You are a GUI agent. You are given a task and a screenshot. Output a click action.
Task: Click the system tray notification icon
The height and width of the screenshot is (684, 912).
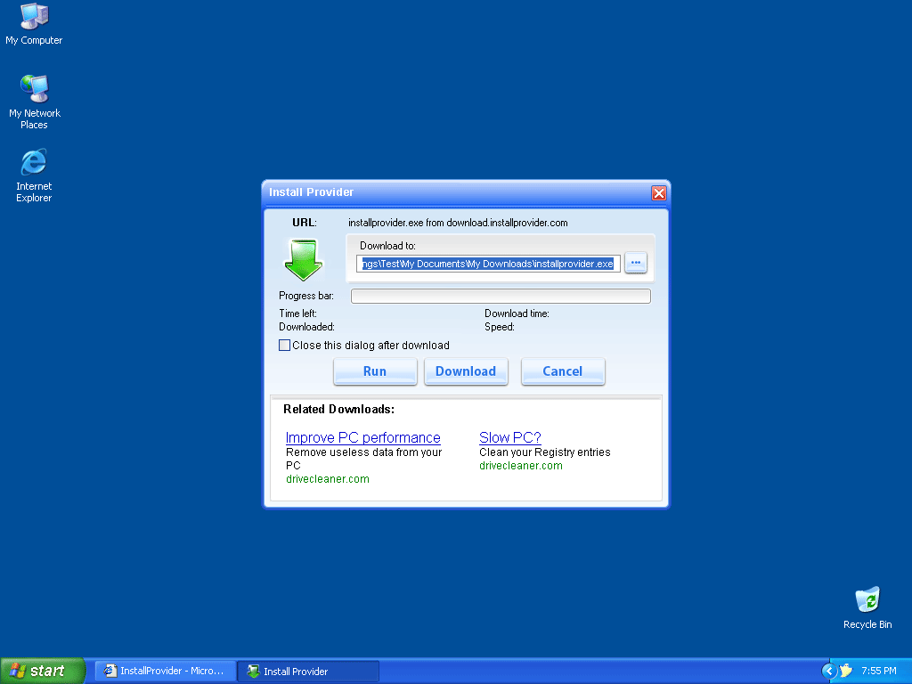pyautogui.click(x=846, y=671)
